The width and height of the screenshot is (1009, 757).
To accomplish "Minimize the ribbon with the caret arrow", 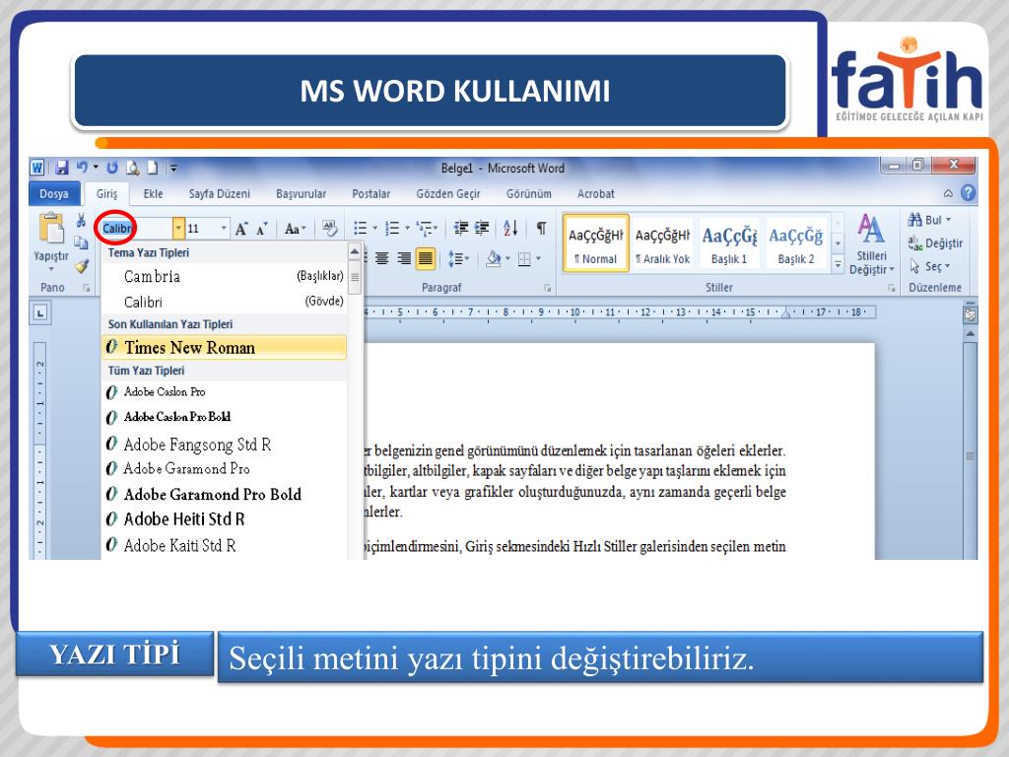I will (948, 193).
